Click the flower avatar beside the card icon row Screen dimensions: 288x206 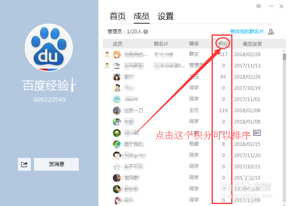[x=117, y=133]
